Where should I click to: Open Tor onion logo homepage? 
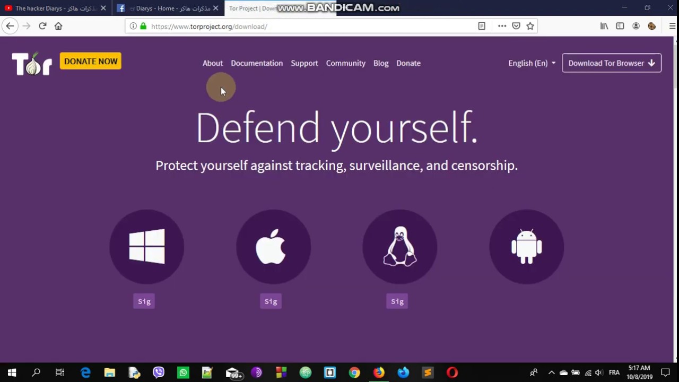32,64
